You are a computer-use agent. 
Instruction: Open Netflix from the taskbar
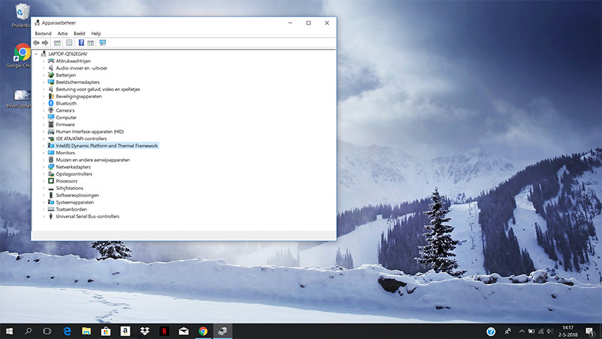tap(164, 331)
